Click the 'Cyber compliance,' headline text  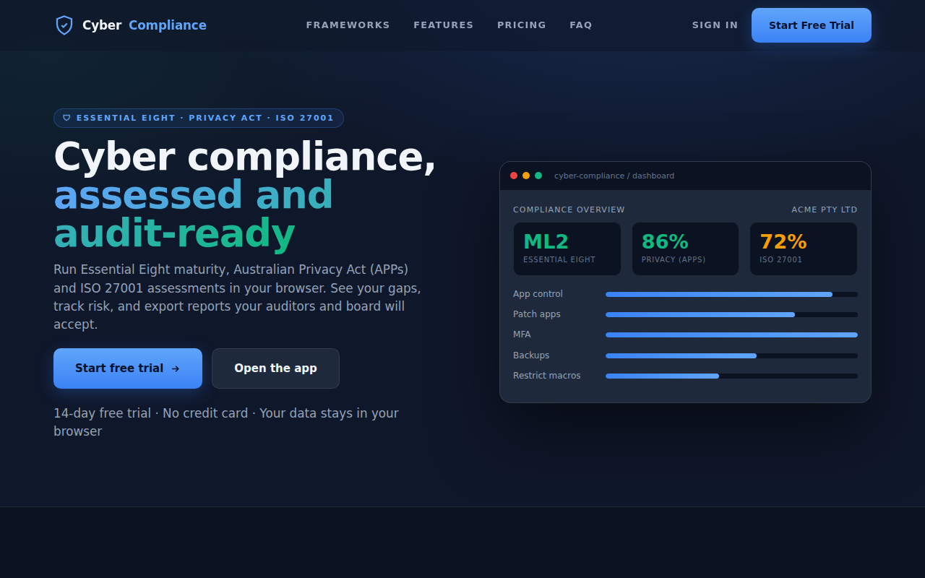(245, 157)
